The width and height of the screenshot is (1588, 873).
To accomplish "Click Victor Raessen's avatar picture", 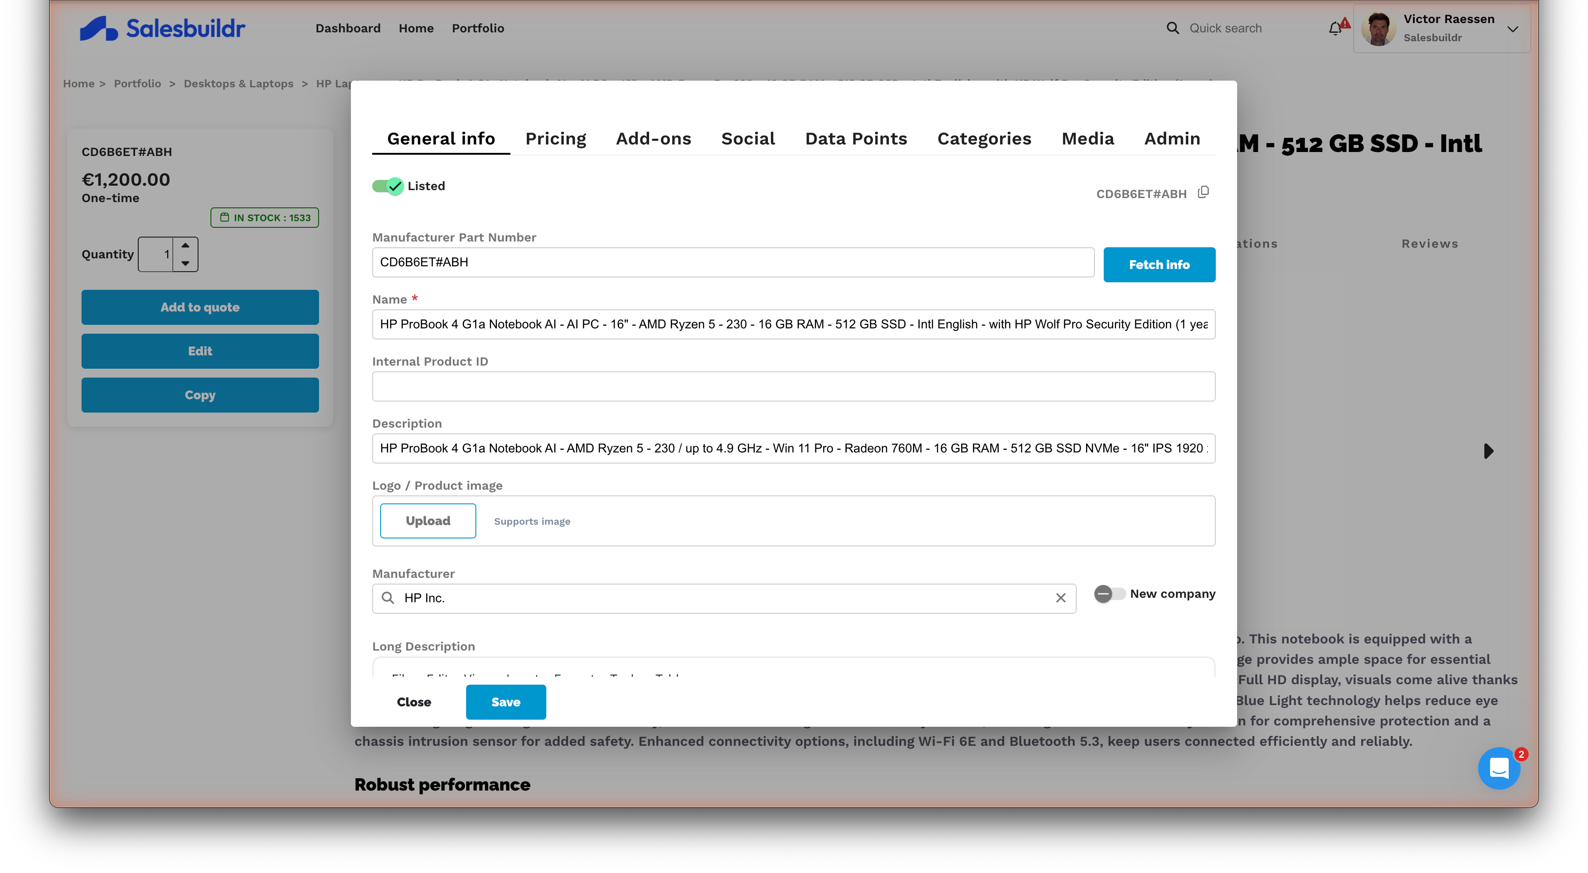I will tap(1379, 28).
